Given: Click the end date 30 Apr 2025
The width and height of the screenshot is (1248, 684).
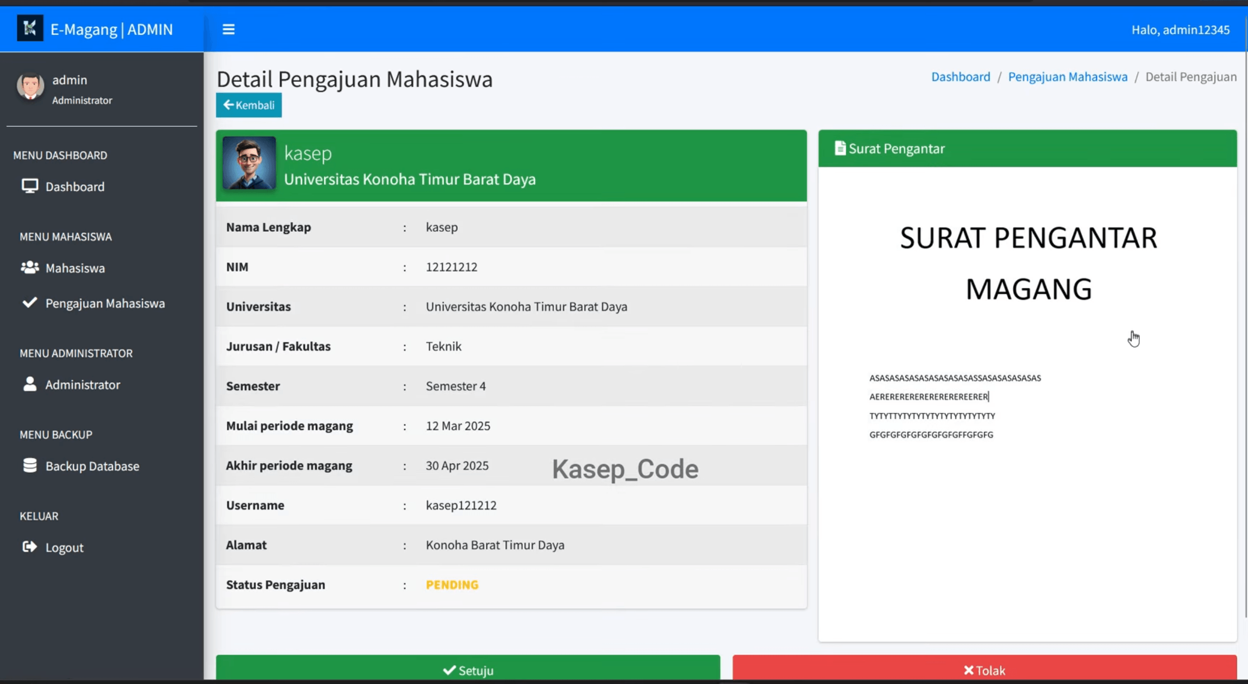Looking at the screenshot, I should [x=457, y=465].
